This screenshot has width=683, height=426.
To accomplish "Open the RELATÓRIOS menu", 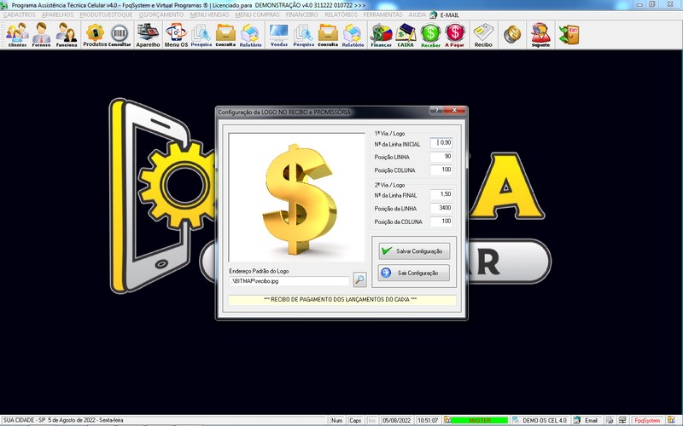I will (341, 14).
